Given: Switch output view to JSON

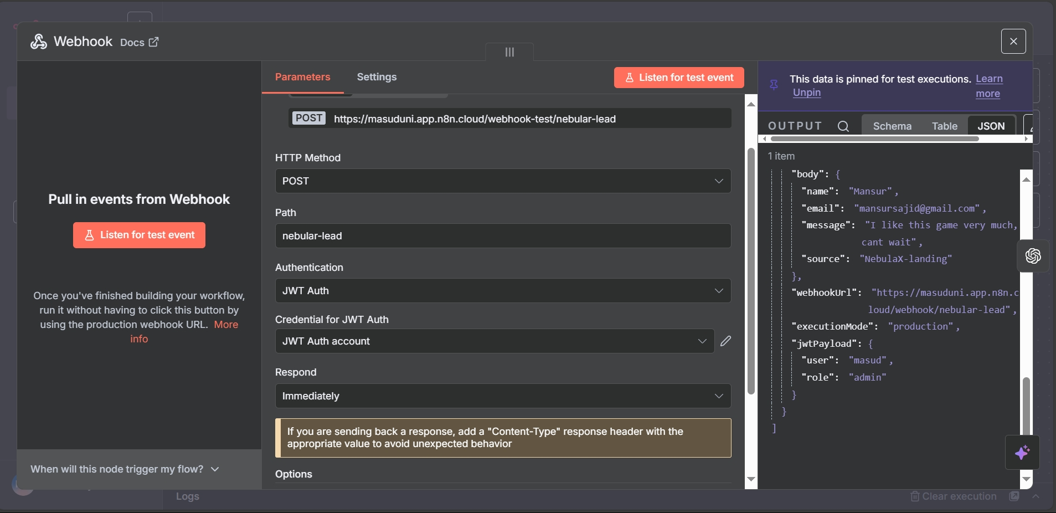Looking at the screenshot, I should coord(991,126).
